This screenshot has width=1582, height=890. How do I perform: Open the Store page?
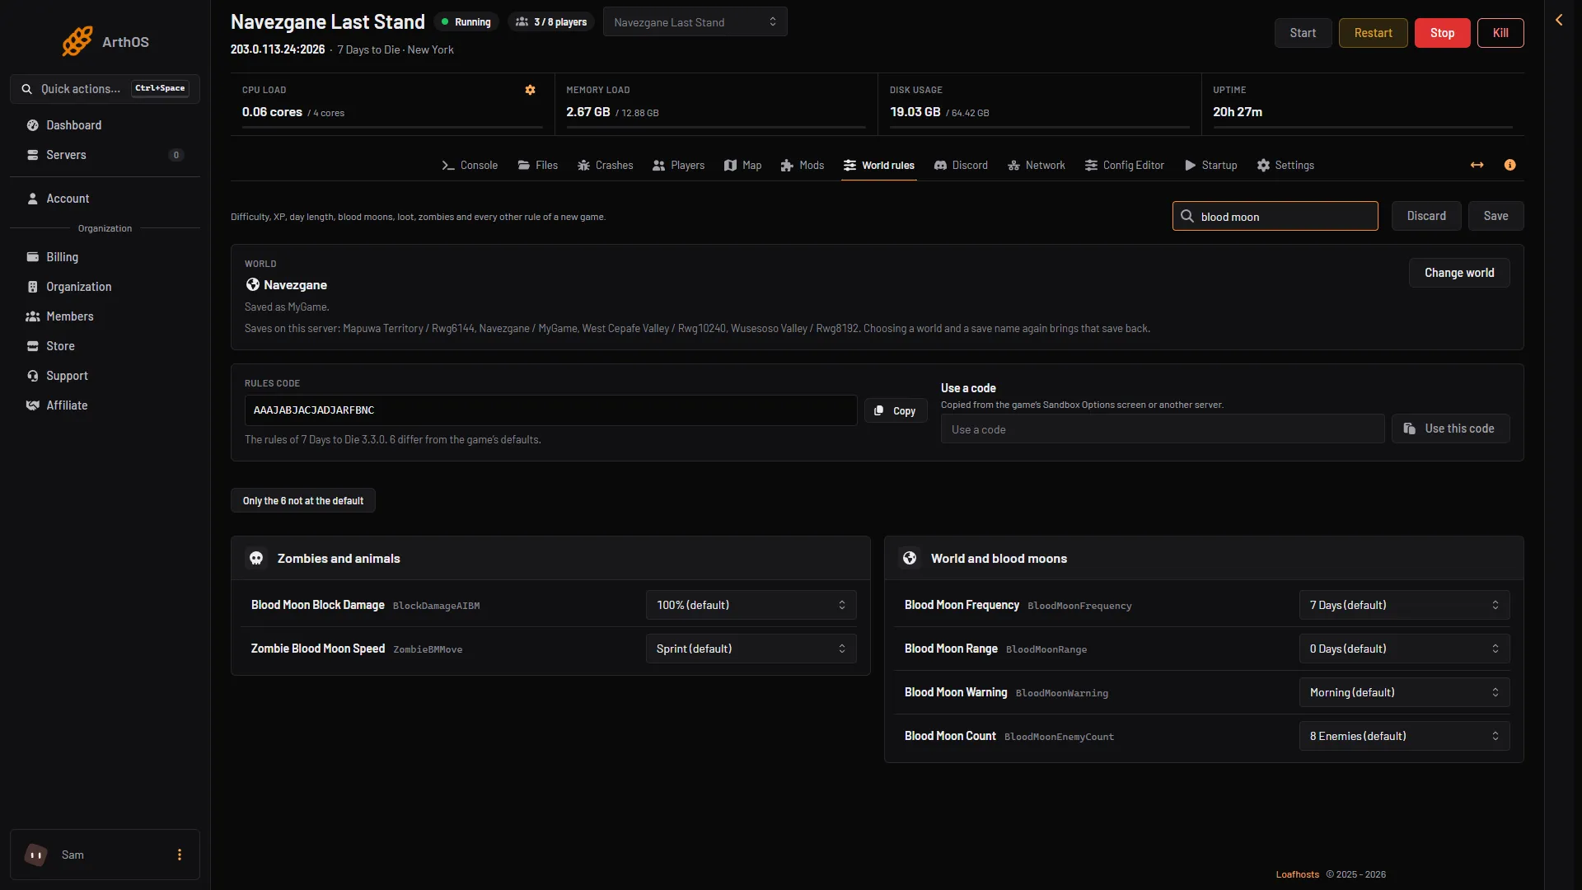pyautogui.click(x=105, y=346)
